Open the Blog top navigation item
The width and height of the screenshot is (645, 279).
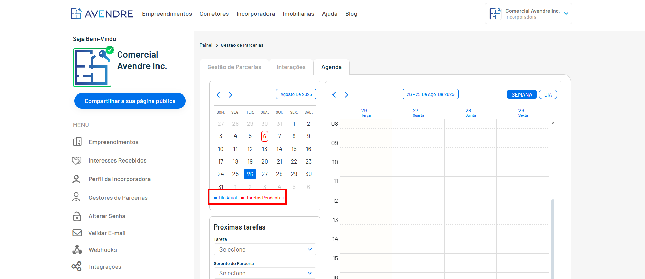pyautogui.click(x=351, y=14)
